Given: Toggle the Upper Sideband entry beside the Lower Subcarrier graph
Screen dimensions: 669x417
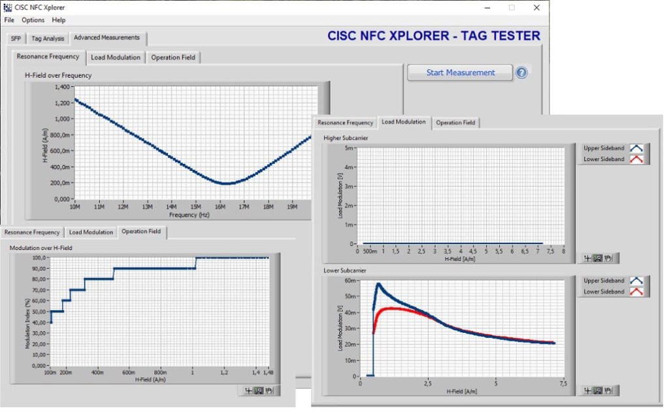Looking at the screenshot, I should pos(604,281).
